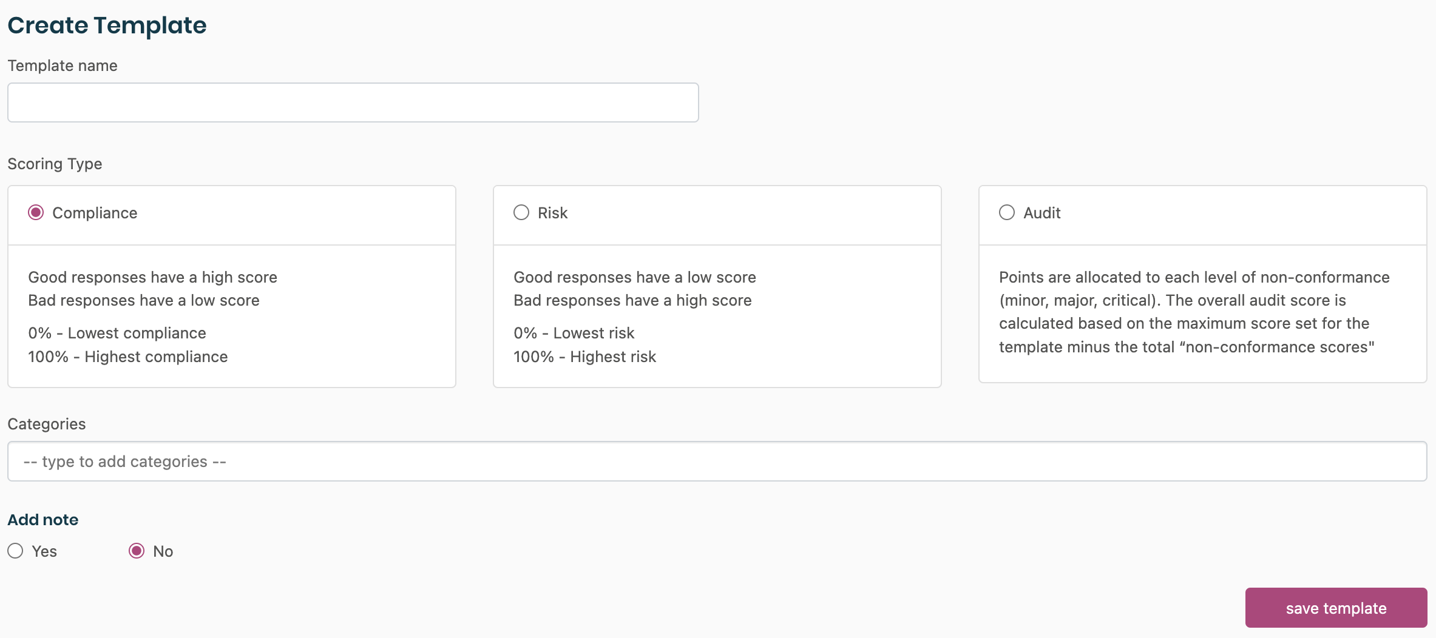Click the Risk card description text
This screenshot has width=1436, height=638.
click(634, 316)
